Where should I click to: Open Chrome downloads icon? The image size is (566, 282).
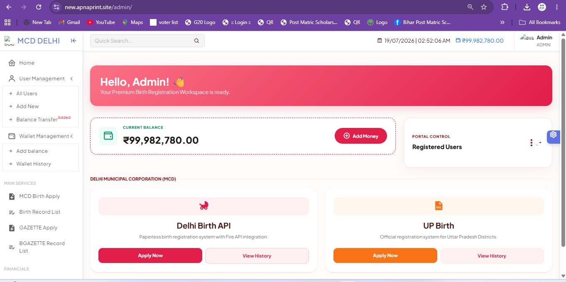(x=527, y=7)
